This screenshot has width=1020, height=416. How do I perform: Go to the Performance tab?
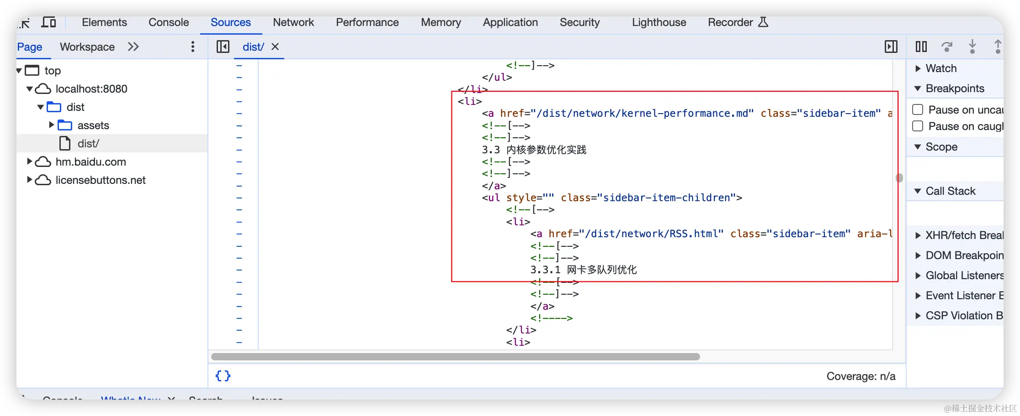367,22
